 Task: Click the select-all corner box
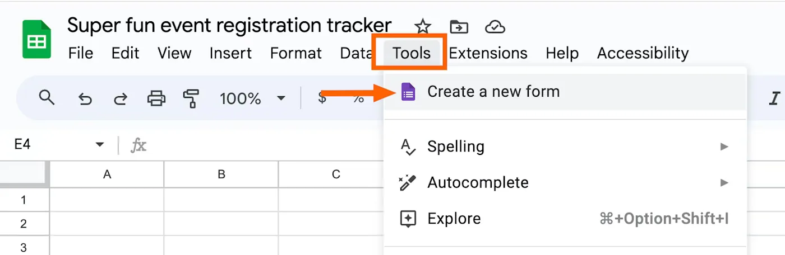click(x=24, y=174)
